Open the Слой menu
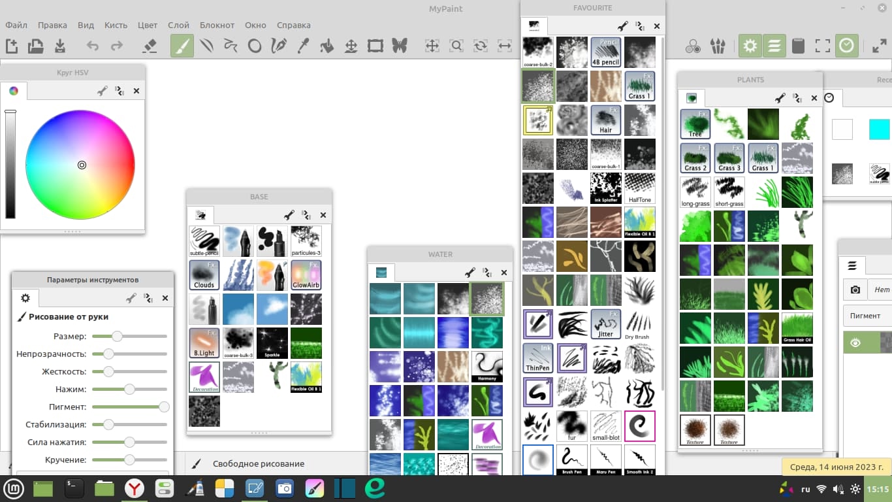 [178, 25]
